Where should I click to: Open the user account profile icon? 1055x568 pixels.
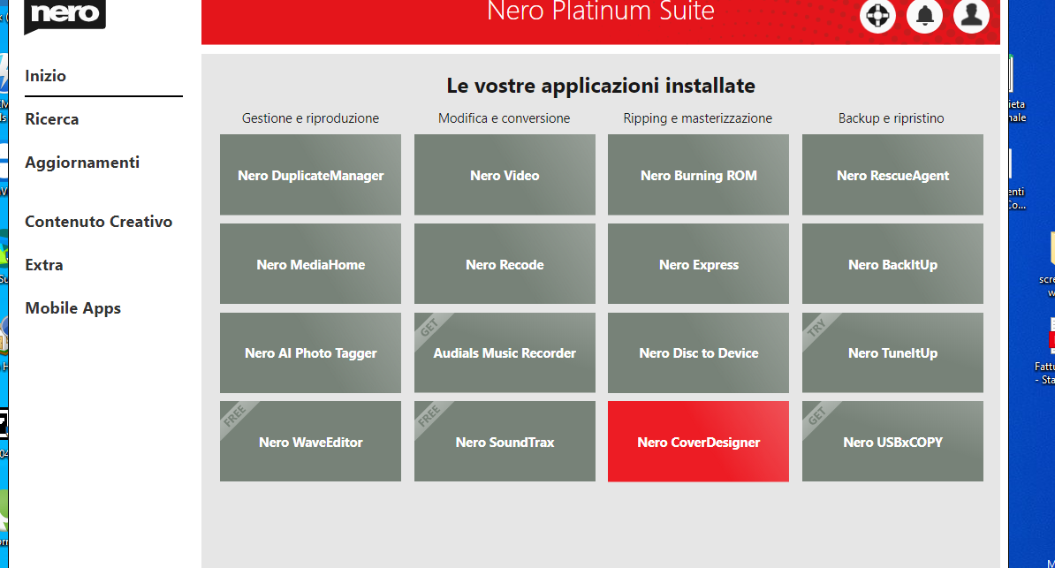pos(971,15)
